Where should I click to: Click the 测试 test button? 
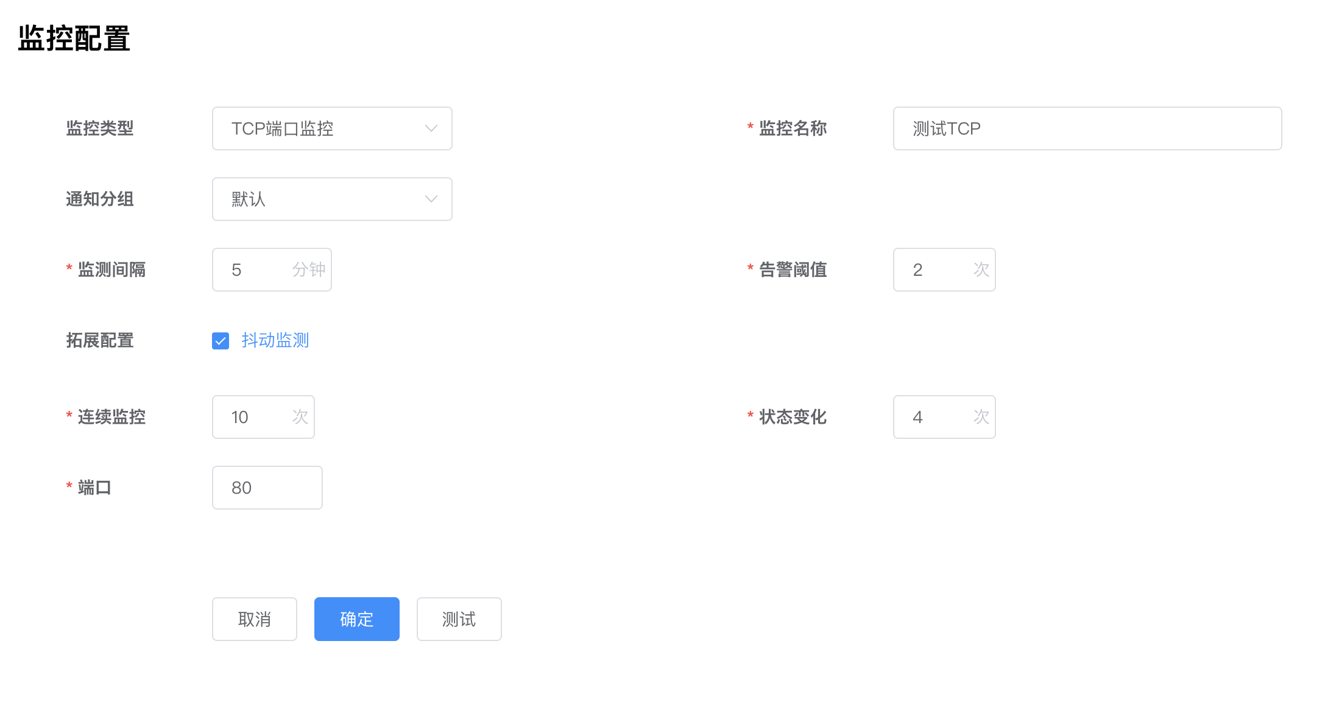pyautogui.click(x=459, y=619)
